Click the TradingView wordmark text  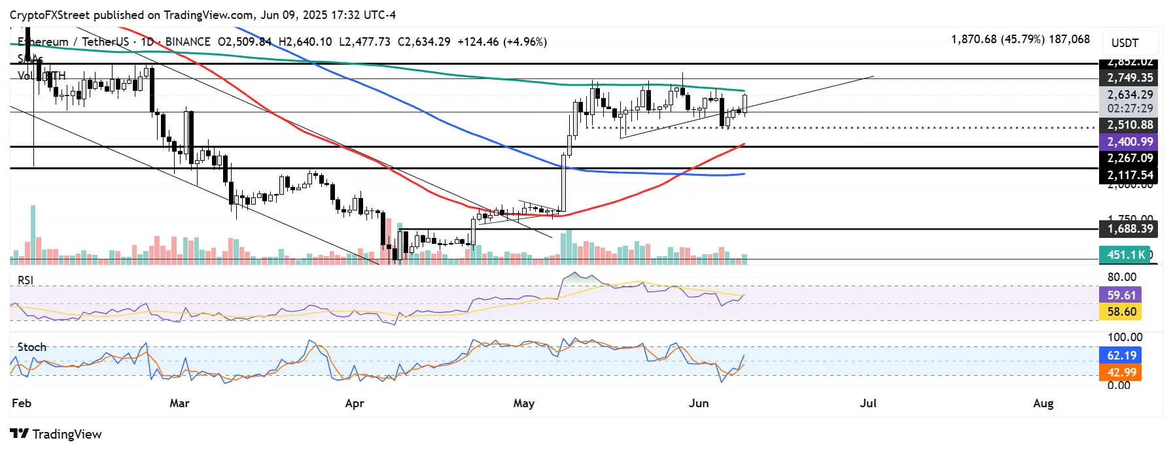pos(67,434)
